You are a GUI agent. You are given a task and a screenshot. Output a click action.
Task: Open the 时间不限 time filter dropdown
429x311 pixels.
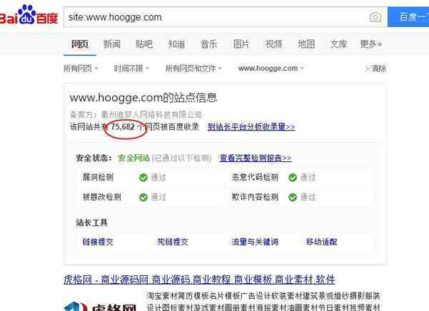click(131, 68)
